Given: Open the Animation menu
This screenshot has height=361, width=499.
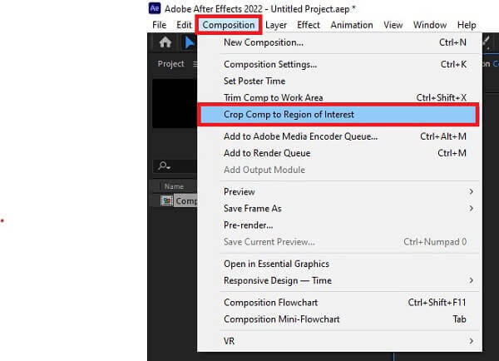Looking at the screenshot, I should (352, 25).
